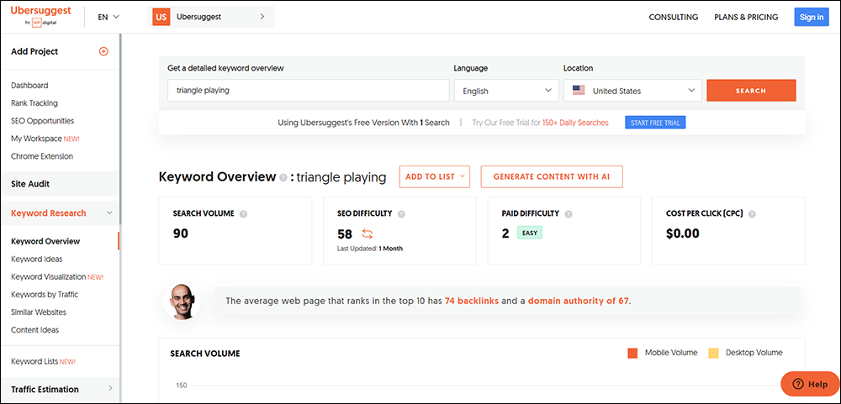Click help icon next to Paid Difficulty
Image resolution: width=841 pixels, height=404 pixels.
click(569, 214)
